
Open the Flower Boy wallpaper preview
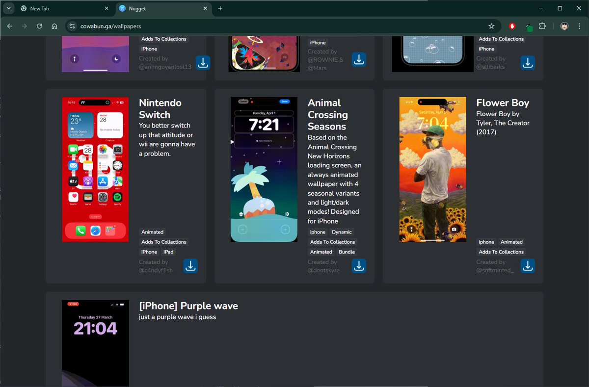[432, 169]
